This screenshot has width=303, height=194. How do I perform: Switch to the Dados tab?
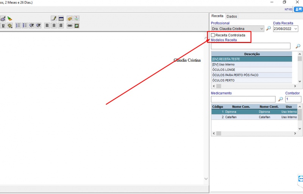click(x=231, y=16)
